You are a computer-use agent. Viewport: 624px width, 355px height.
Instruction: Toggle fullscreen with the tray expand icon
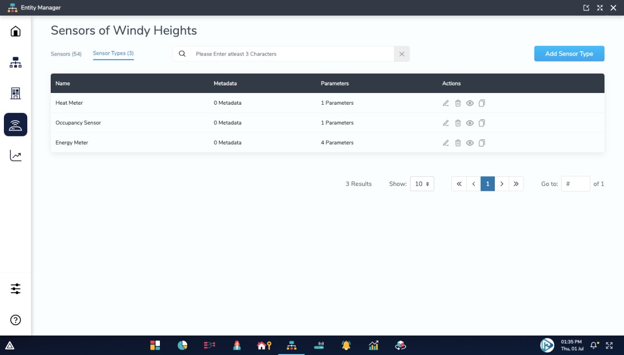click(x=609, y=345)
